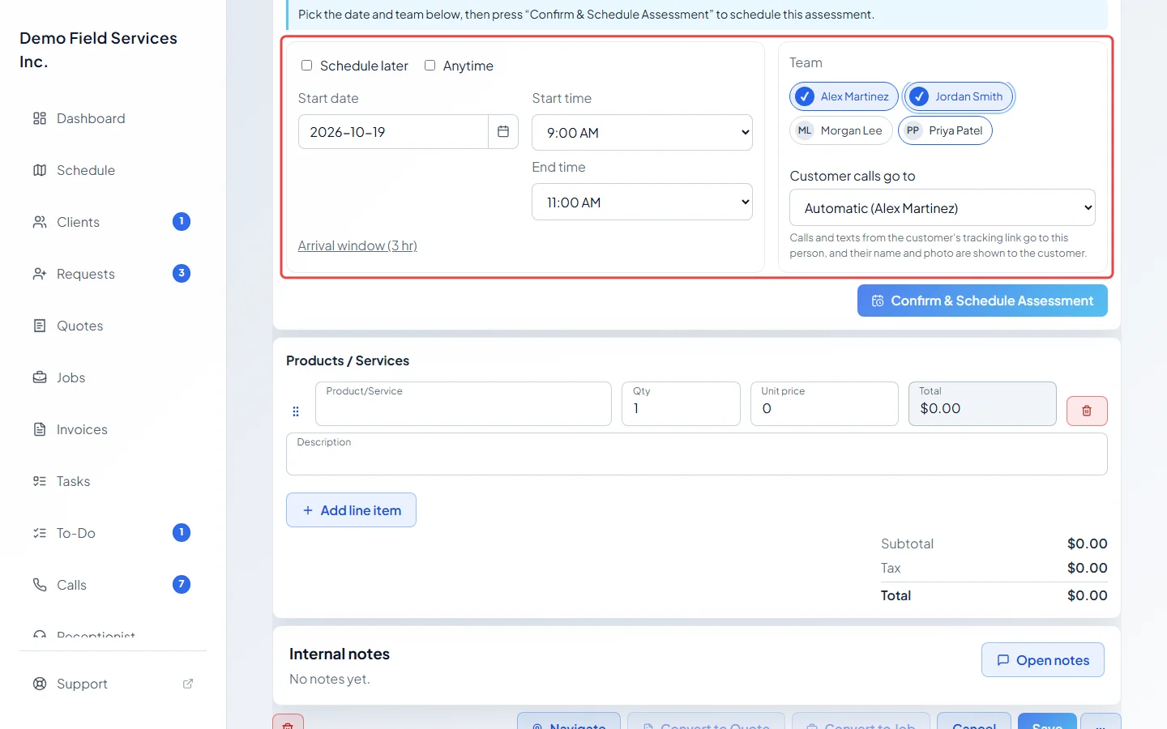Enable the Anytime checkbox
This screenshot has width=1167, height=729.
pos(430,66)
